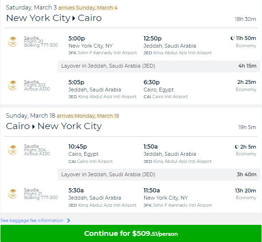Continue for $509.51 per person
The height and width of the screenshot is (242, 262).
[131, 233]
